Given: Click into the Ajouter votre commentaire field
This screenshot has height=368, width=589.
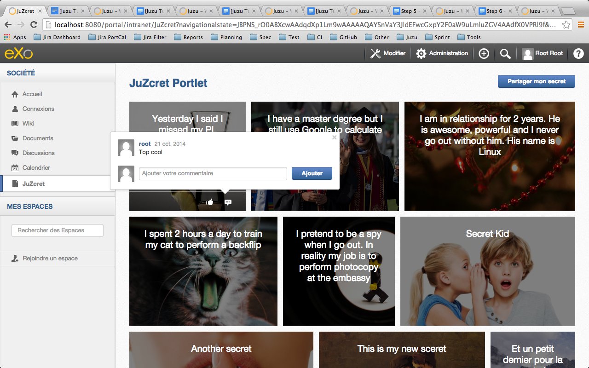Looking at the screenshot, I should click(213, 173).
